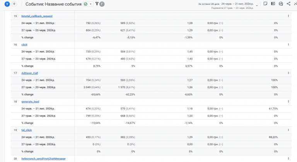The height and width of the screenshot is (162, 297).
Task: Open the AdSaver_Call event link
Action: coord(29,73)
